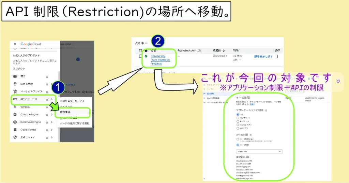Screen dimensions: 349x183
Task: Click the IAM shield icon
Action: (15, 84)
